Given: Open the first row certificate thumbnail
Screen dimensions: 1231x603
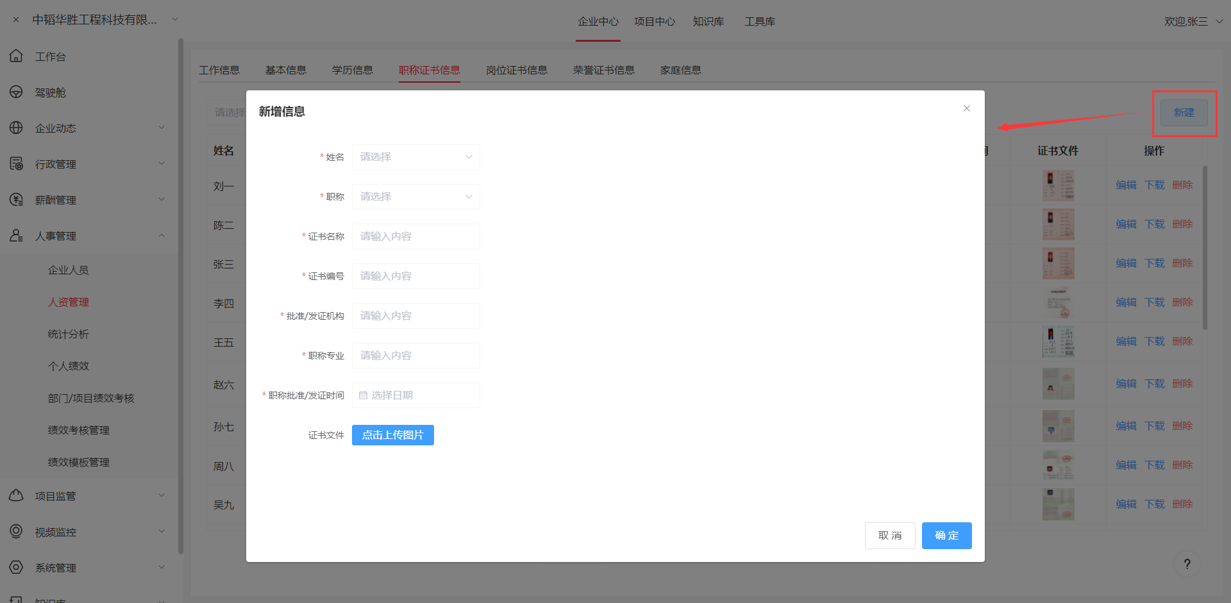Looking at the screenshot, I should (1059, 185).
